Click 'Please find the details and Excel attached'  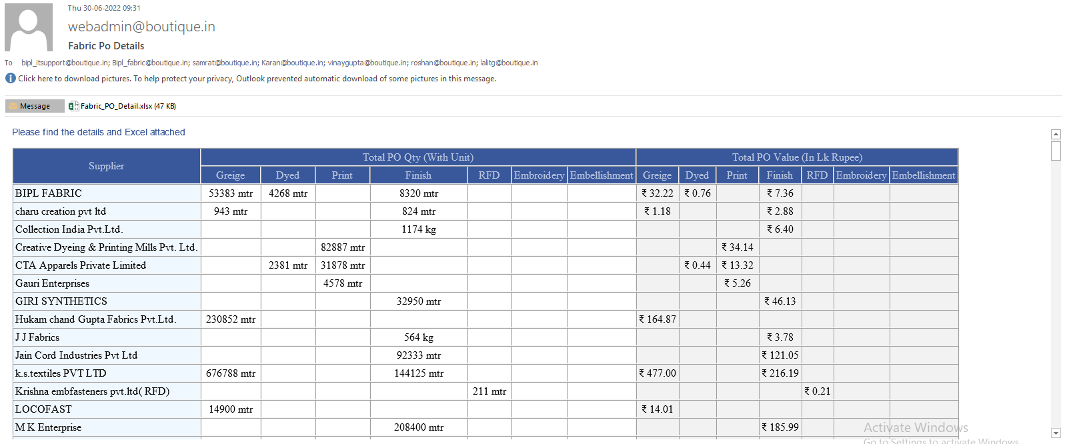coord(99,132)
